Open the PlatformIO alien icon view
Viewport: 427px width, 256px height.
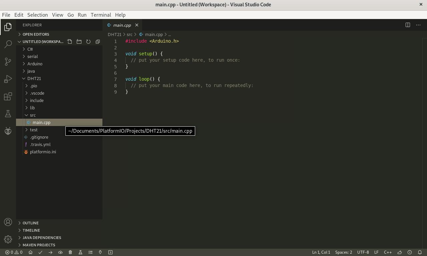coord(8,131)
